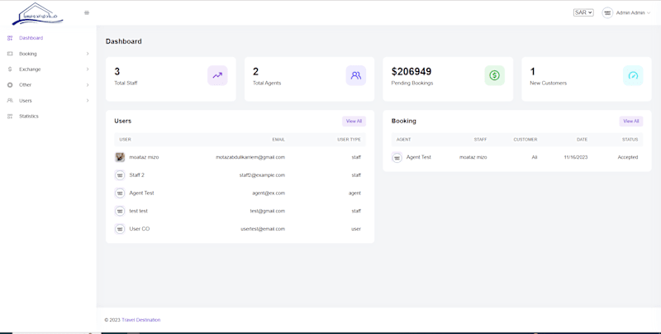Click the Dashboard sidebar icon
The image size is (661, 334).
tap(10, 38)
